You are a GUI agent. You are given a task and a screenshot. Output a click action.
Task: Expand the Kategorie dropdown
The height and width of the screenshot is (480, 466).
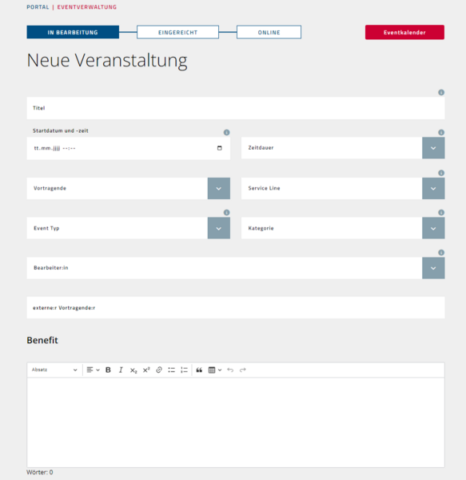433,228
